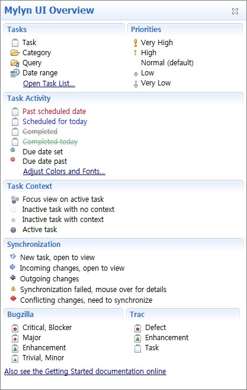Click the Category folder icon
This screenshot has width=247, height=390.
[15, 53]
